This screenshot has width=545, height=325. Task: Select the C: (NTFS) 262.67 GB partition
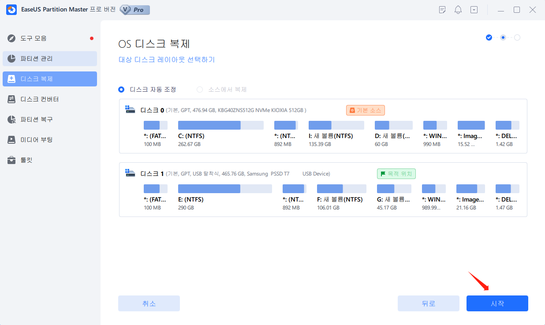click(x=221, y=134)
